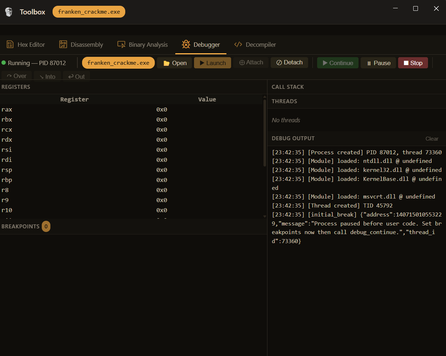The image size is (446, 356).
Task: Maximize the Toolbox window
Action: pos(415,8)
